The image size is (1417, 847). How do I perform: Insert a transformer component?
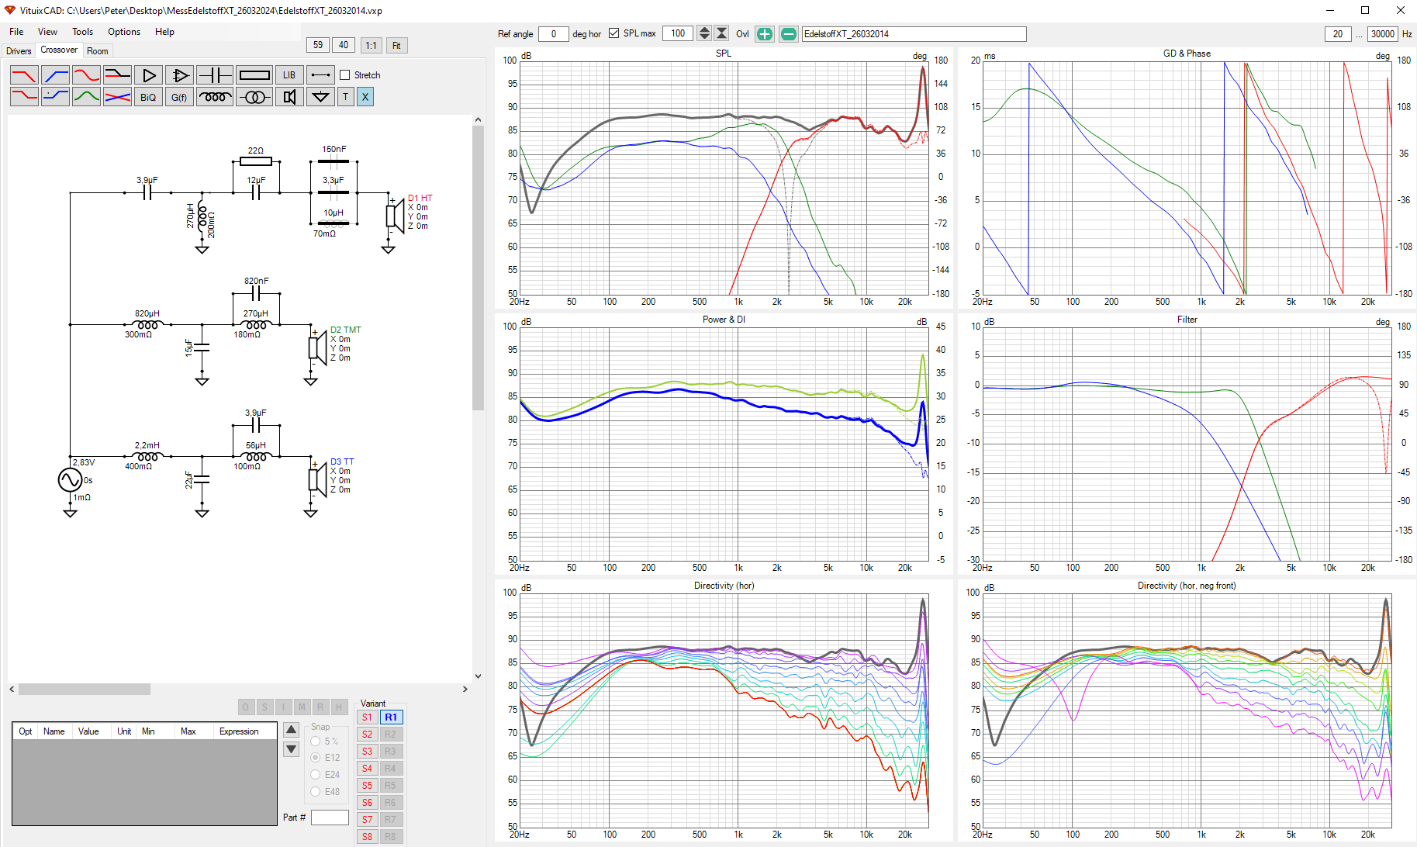[254, 97]
